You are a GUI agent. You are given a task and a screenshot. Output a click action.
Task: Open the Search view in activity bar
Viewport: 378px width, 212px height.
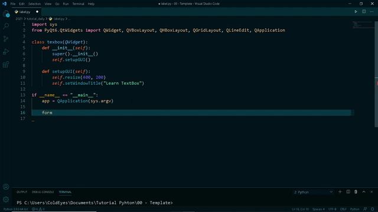(x=6, y=26)
